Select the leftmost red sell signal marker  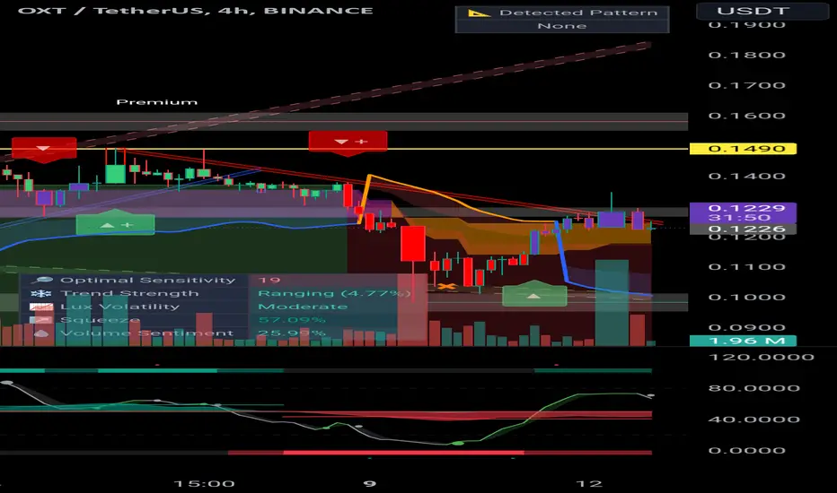44,148
